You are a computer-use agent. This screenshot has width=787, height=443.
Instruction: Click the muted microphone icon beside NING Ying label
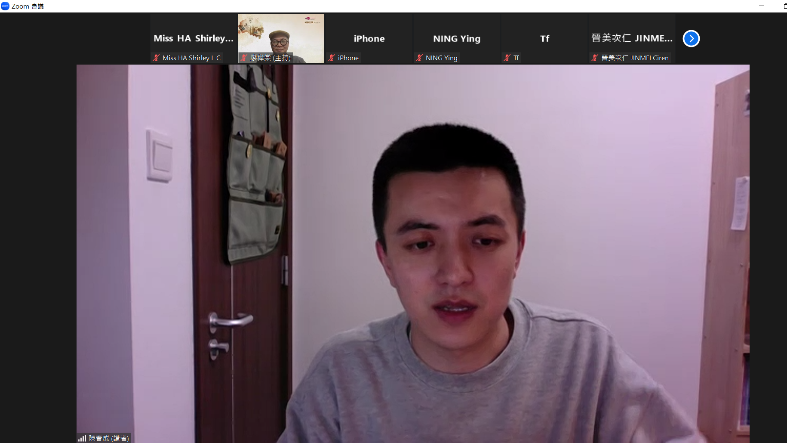tap(419, 58)
